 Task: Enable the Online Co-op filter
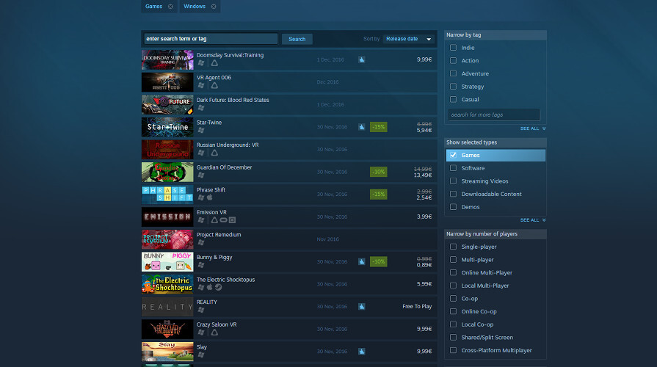(454, 312)
